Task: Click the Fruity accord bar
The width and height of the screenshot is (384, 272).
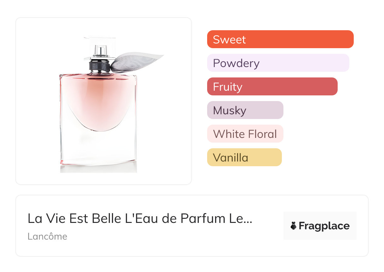Action: pyautogui.click(x=272, y=87)
